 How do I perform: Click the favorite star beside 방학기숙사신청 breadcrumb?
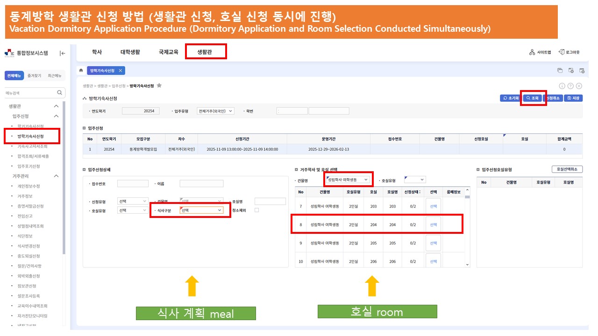[x=159, y=86]
